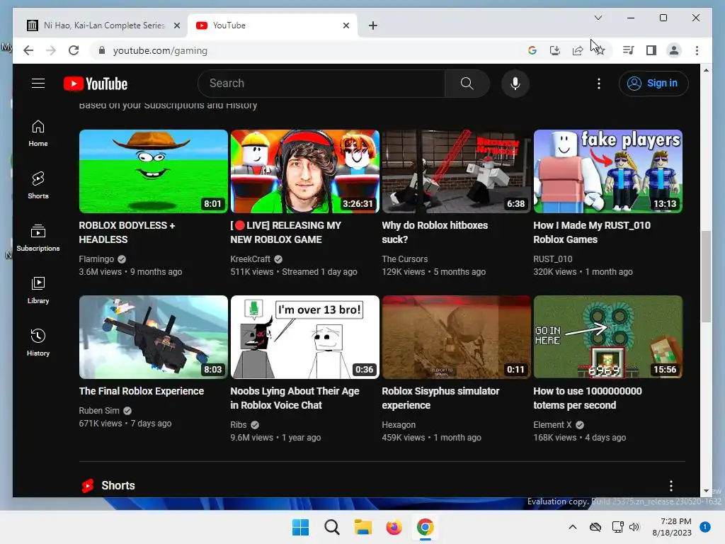
Task: Open Roblox Sisyphus simulator thumbnail
Action: coord(457,337)
